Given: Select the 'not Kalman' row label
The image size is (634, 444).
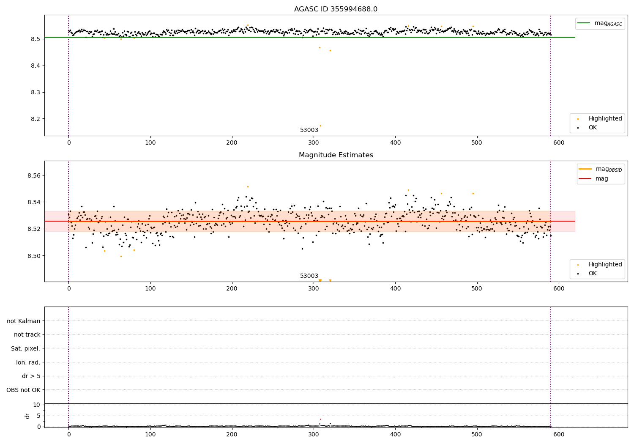Looking at the screenshot, I should pyautogui.click(x=24, y=321).
